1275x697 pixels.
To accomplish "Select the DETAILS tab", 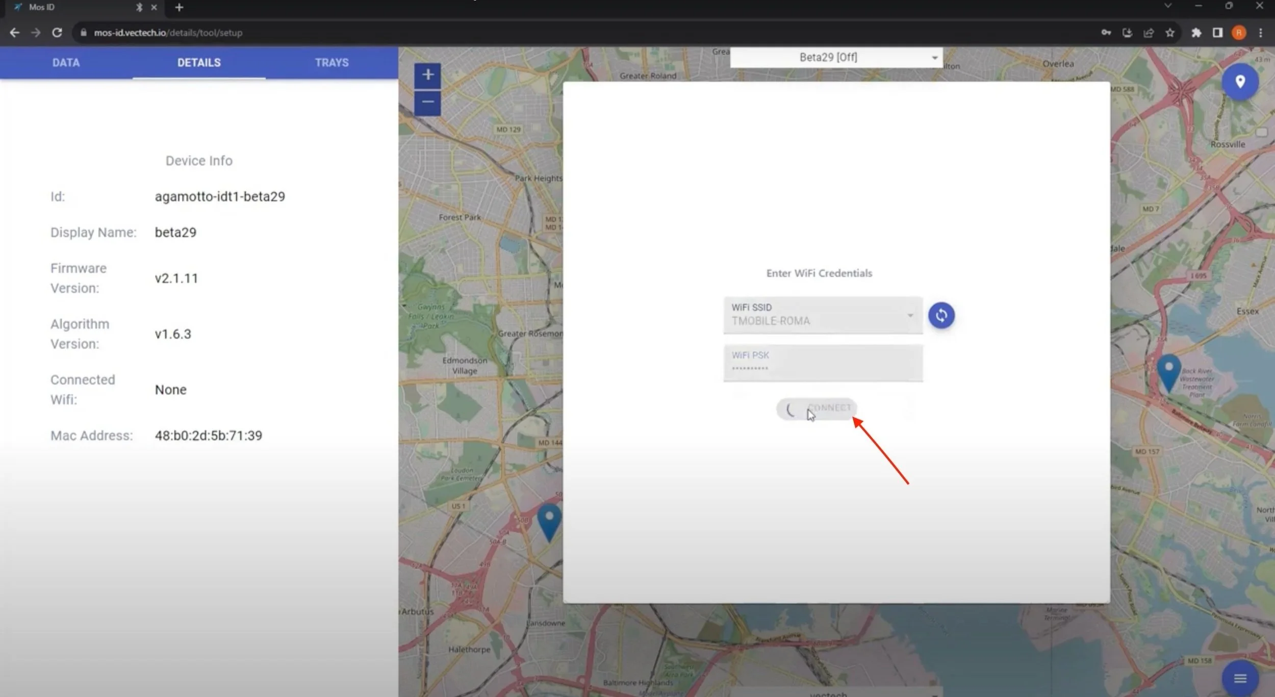I will click(x=199, y=63).
